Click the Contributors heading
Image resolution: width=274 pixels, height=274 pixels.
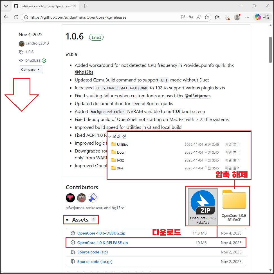(82, 187)
